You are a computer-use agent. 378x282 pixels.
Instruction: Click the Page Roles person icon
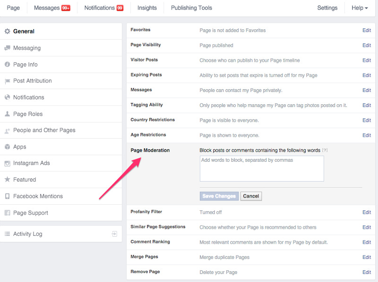(x=8, y=114)
